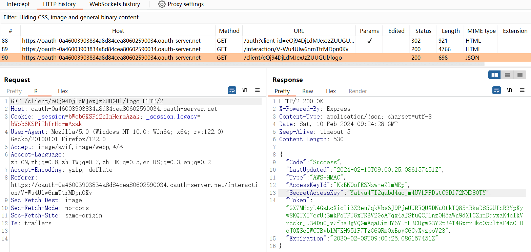Select Raw tab in Response panel
The width and height of the screenshot is (531, 252).
click(x=308, y=91)
